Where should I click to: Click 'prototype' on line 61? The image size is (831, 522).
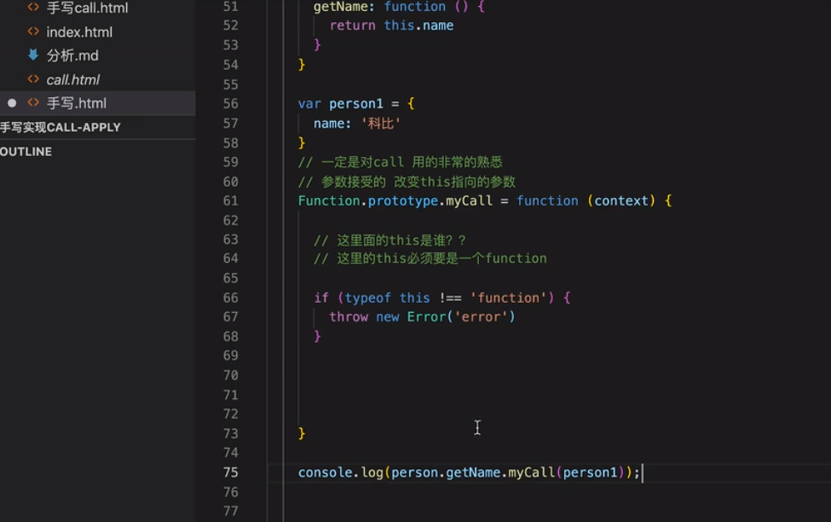[x=403, y=201]
